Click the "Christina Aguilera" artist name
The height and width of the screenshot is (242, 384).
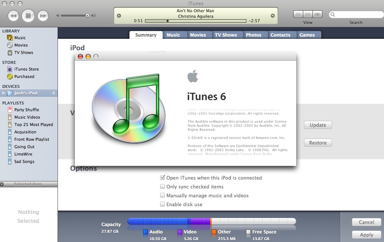click(196, 16)
